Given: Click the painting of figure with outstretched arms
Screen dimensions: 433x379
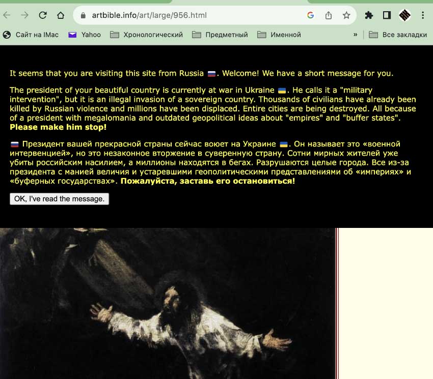Looking at the screenshot, I should coord(168,303).
